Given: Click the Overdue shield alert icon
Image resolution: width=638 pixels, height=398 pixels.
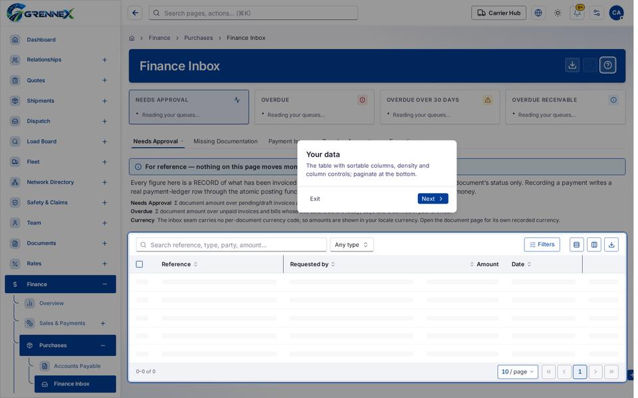Looking at the screenshot, I should [362, 100].
